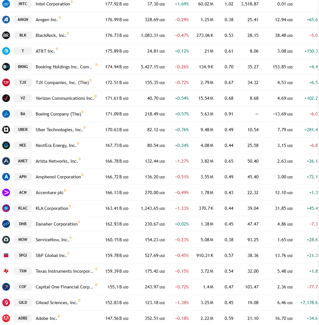The image size is (319, 325).
Task: Click the Amgen logo icon
Action: (6, 20)
